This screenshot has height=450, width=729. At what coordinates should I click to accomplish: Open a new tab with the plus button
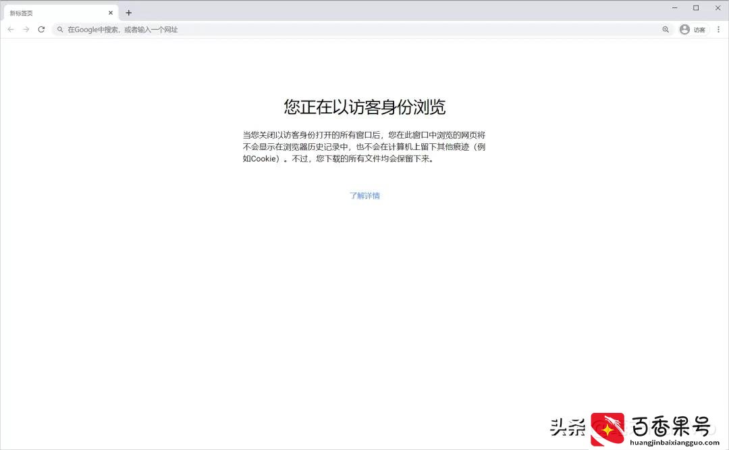129,13
